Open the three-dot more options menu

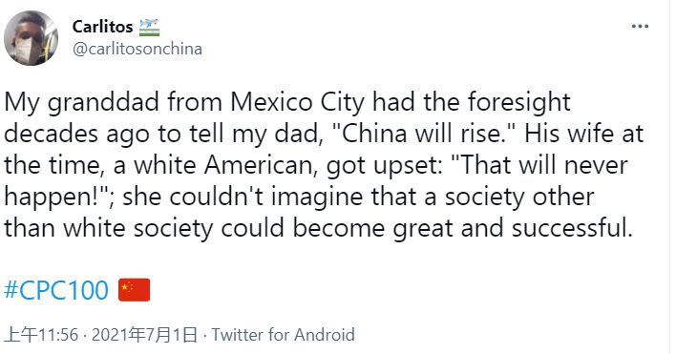640,27
